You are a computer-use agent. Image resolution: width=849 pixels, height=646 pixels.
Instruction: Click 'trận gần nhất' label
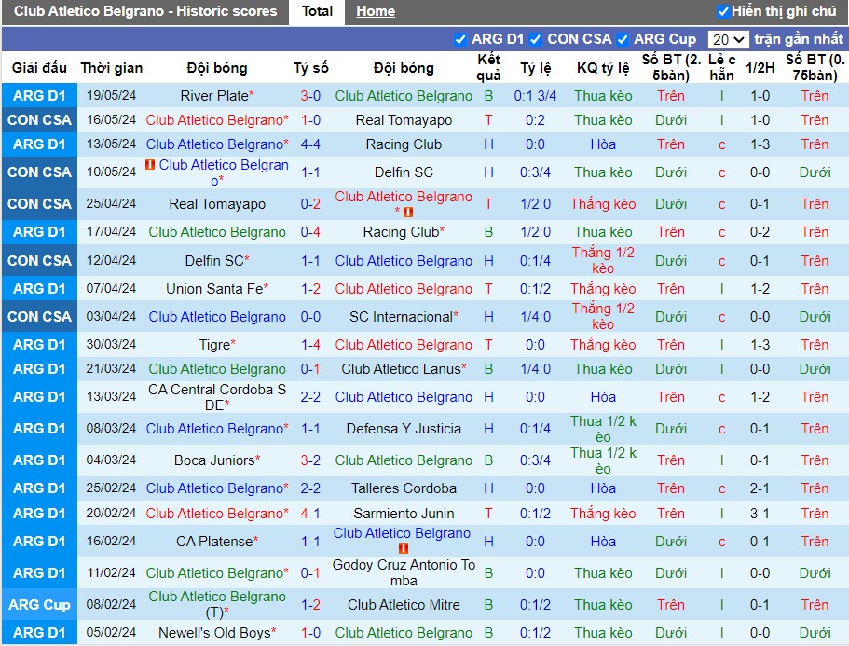pyautogui.click(x=799, y=39)
